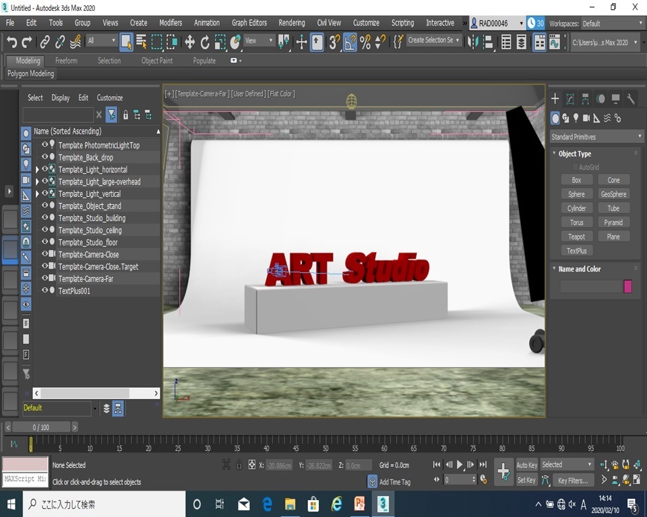The width and height of the screenshot is (647, 517).
Task: Hide TextPlus001 using its eye icon
Action: point(44,290)
